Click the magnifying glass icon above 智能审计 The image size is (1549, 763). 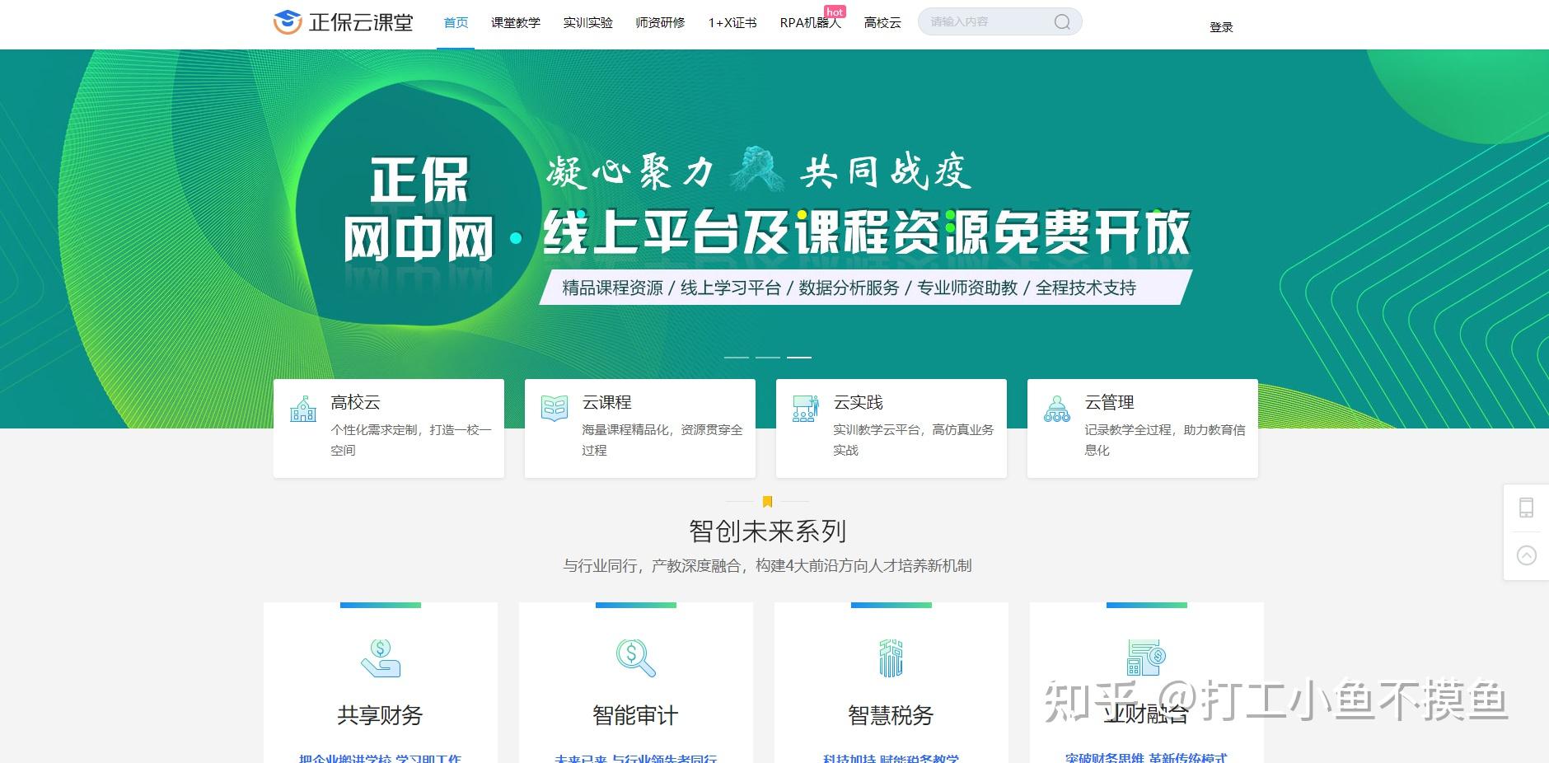point(634,657)
